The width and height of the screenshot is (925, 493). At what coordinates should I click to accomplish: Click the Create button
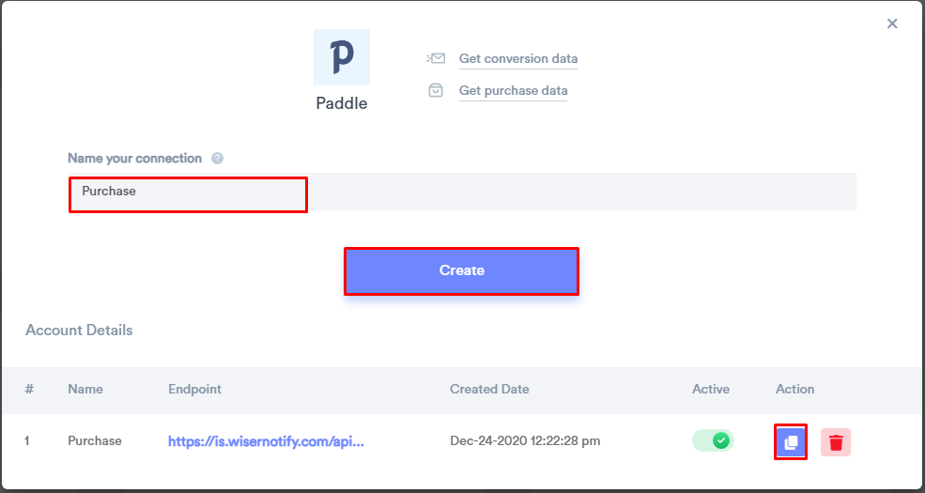coord(461,270)
